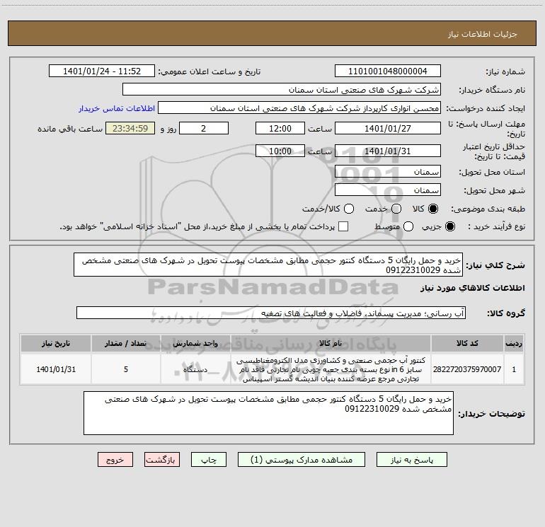
Task: Click the need number field 1101001048000004
Action: click(x=388, y=71)
